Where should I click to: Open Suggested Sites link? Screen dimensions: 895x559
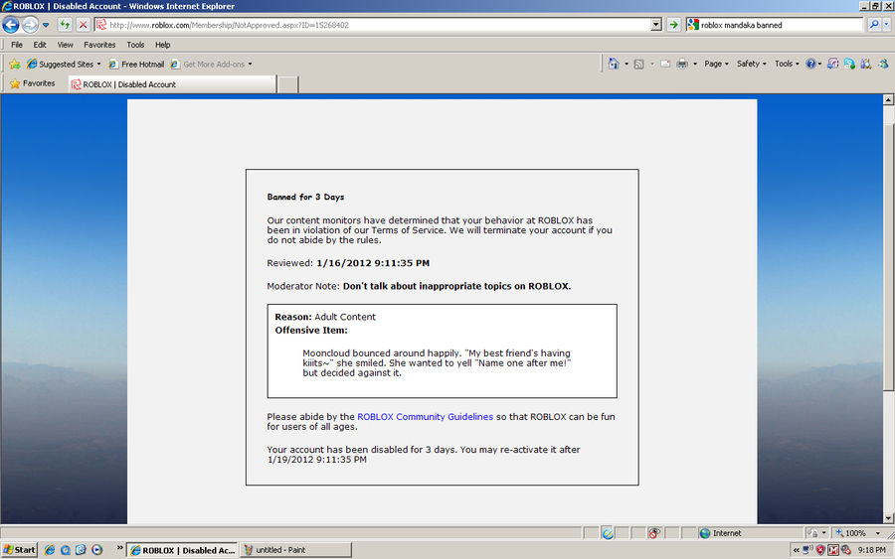point(64,64)
